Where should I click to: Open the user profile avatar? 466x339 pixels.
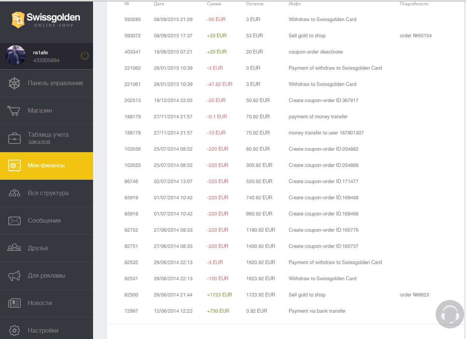[15, 56]
